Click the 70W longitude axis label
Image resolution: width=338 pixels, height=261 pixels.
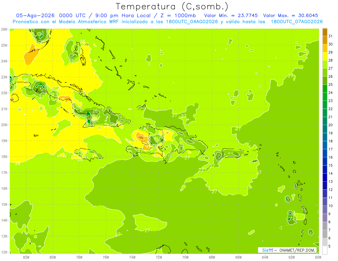click(x=185, y=257)
